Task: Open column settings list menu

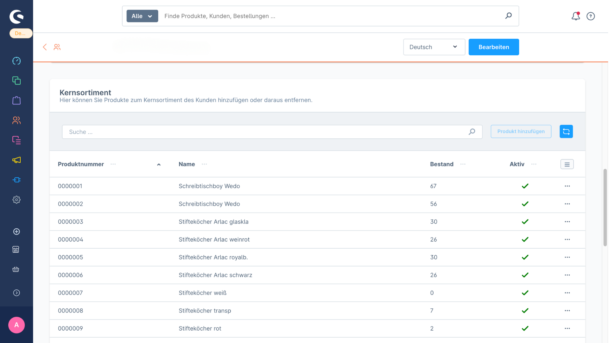Action: coord(567,165)
